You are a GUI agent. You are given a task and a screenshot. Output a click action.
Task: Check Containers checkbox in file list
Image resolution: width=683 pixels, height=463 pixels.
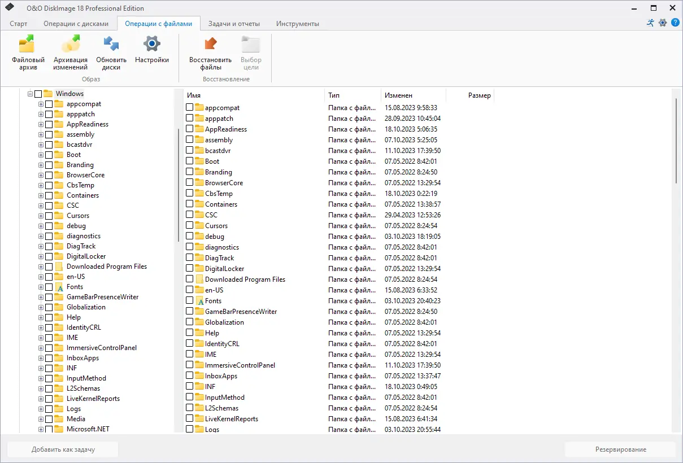190,204
